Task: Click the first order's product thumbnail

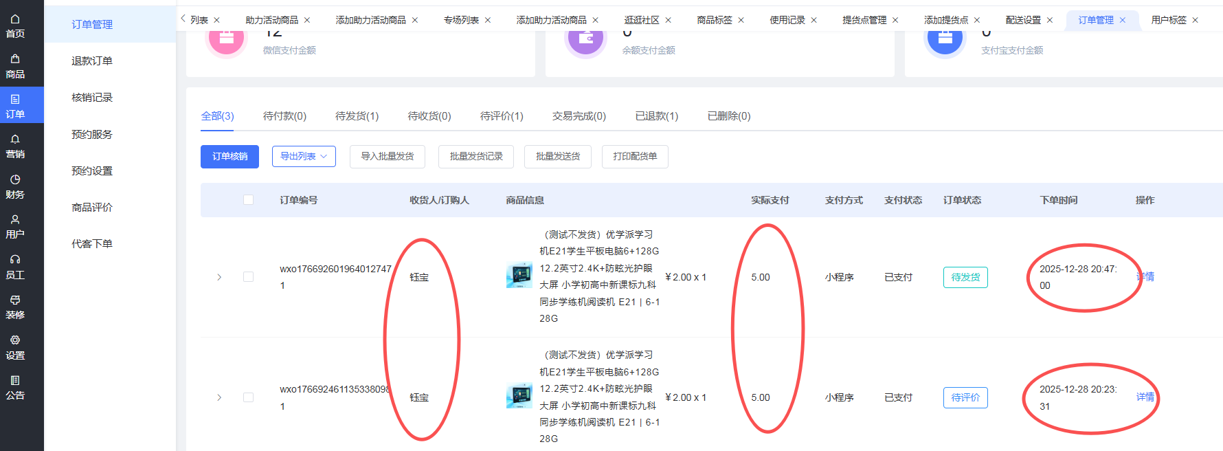Action: [519, 275]
